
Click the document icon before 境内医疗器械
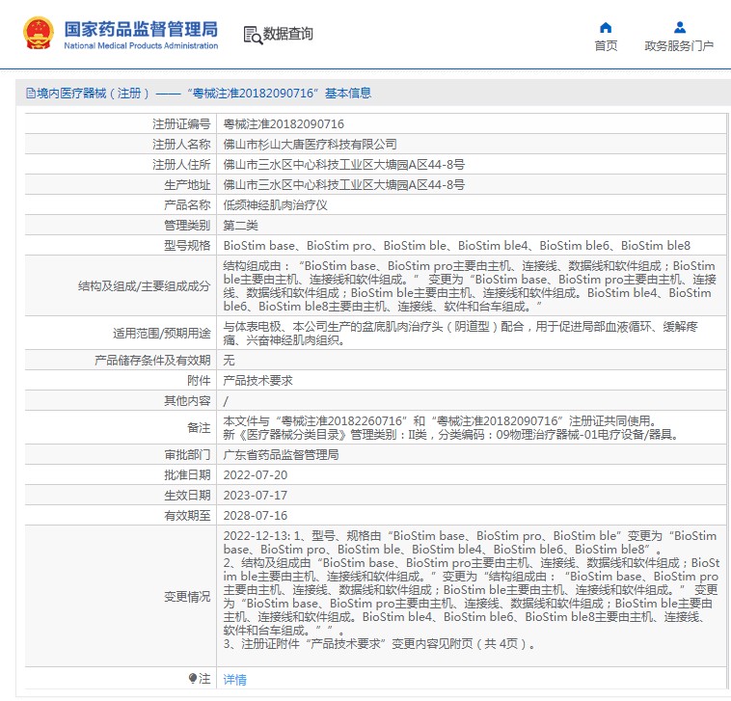[x=31, y=94]
